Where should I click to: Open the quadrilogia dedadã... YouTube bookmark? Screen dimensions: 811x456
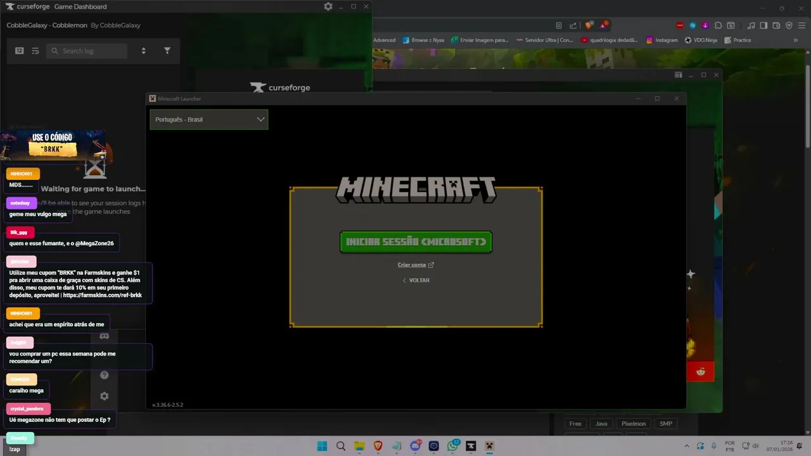(x=610, y=40)
